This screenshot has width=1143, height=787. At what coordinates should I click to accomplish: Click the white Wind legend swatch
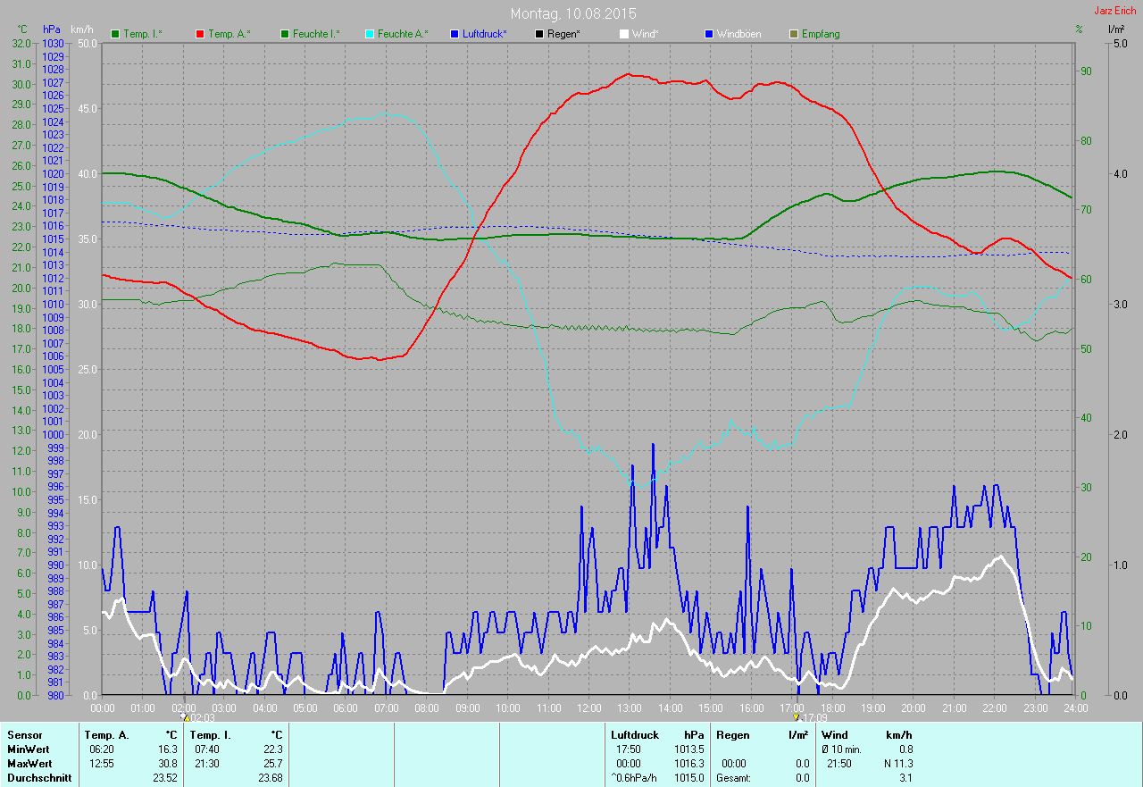point(624,34)
